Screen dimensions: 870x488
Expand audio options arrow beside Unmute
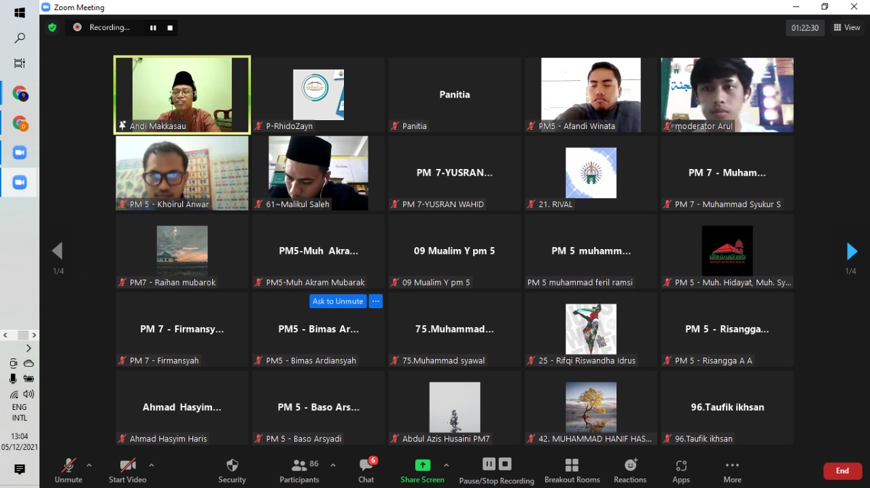point(89,465)
